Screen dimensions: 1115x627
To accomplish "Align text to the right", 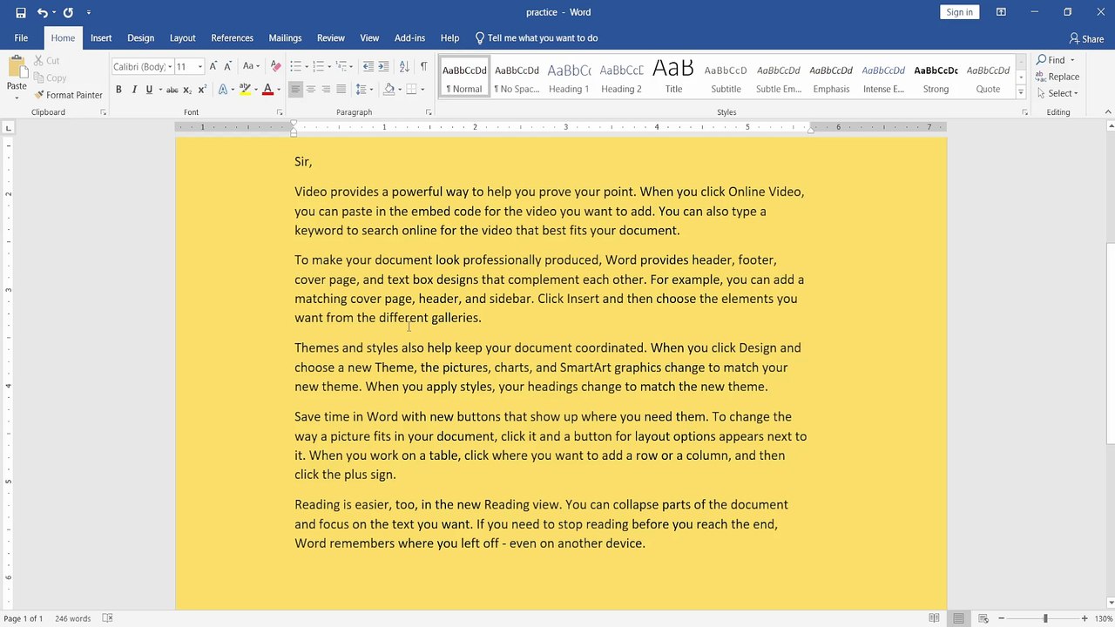I will point(326,90).
